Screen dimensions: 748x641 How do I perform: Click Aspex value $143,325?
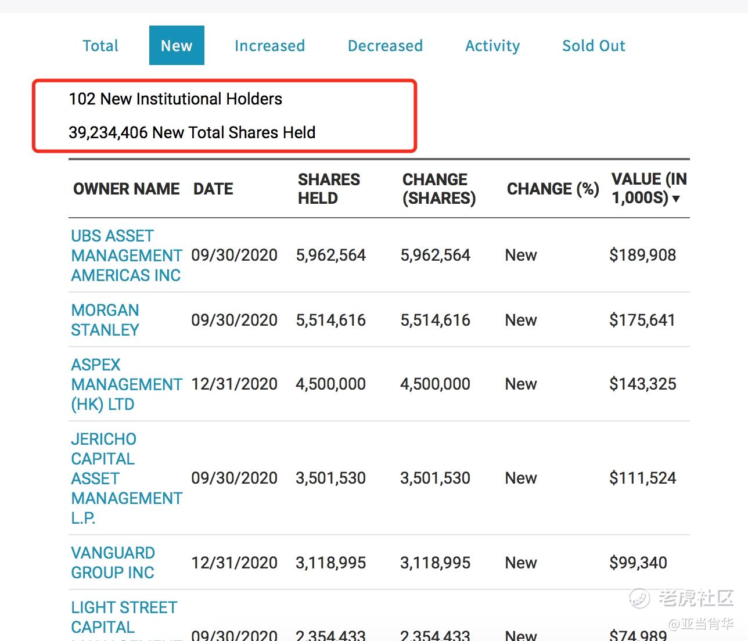tap(643, 384)
